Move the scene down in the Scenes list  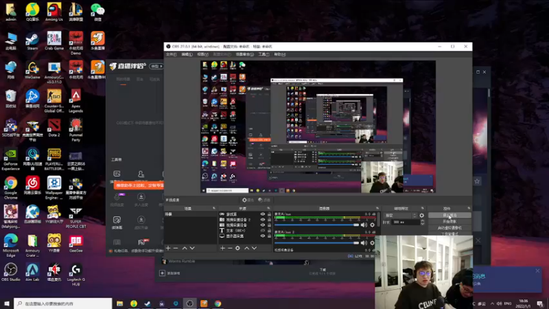192,248
